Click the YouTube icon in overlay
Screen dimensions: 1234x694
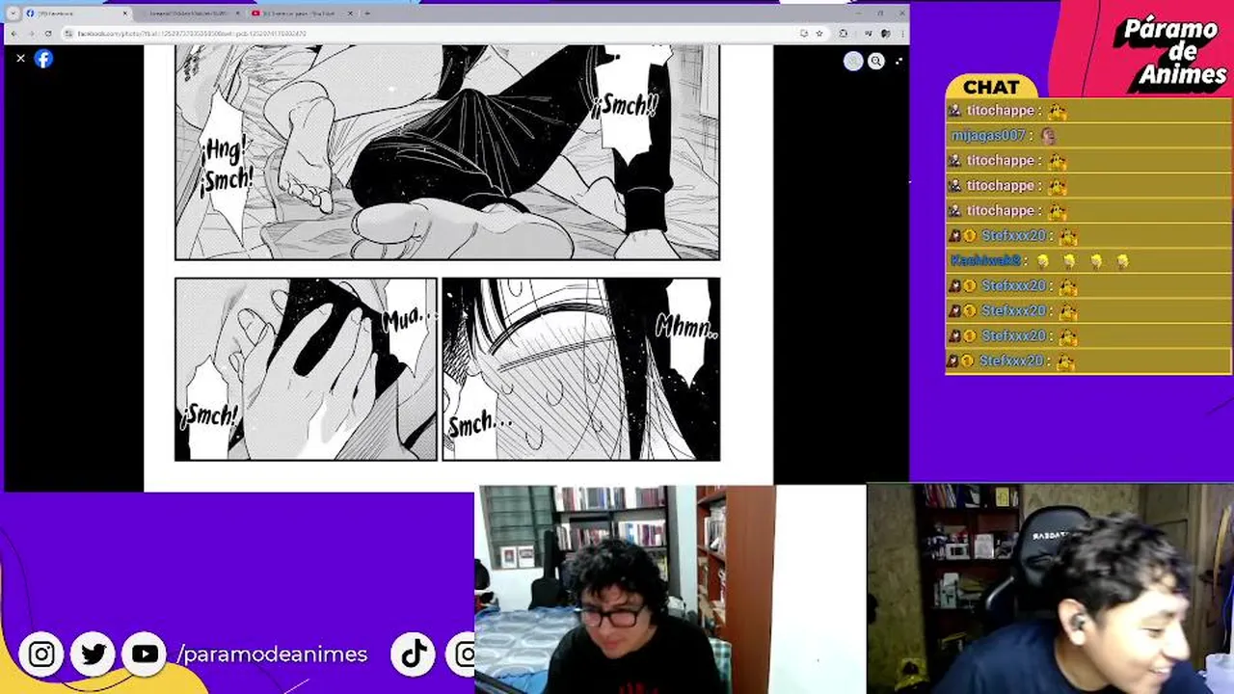(x=145, y=654)
